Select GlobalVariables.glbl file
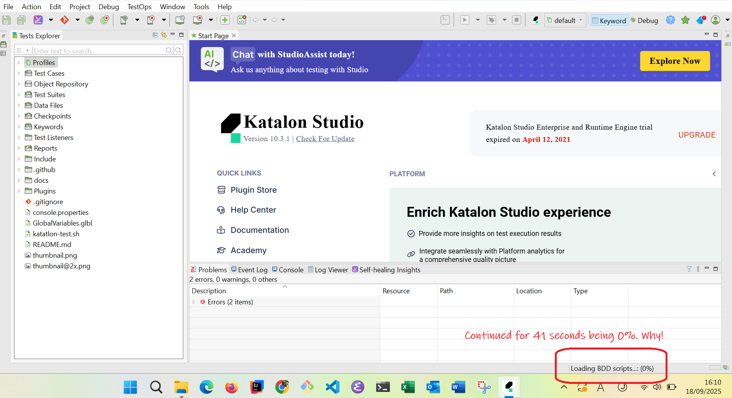 pyautogui.click(x=62, y=223)
